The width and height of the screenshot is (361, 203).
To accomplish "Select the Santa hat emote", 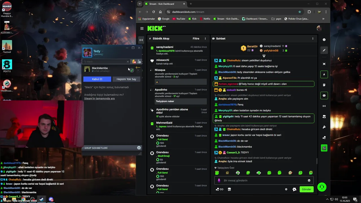I will click(290, 173).
